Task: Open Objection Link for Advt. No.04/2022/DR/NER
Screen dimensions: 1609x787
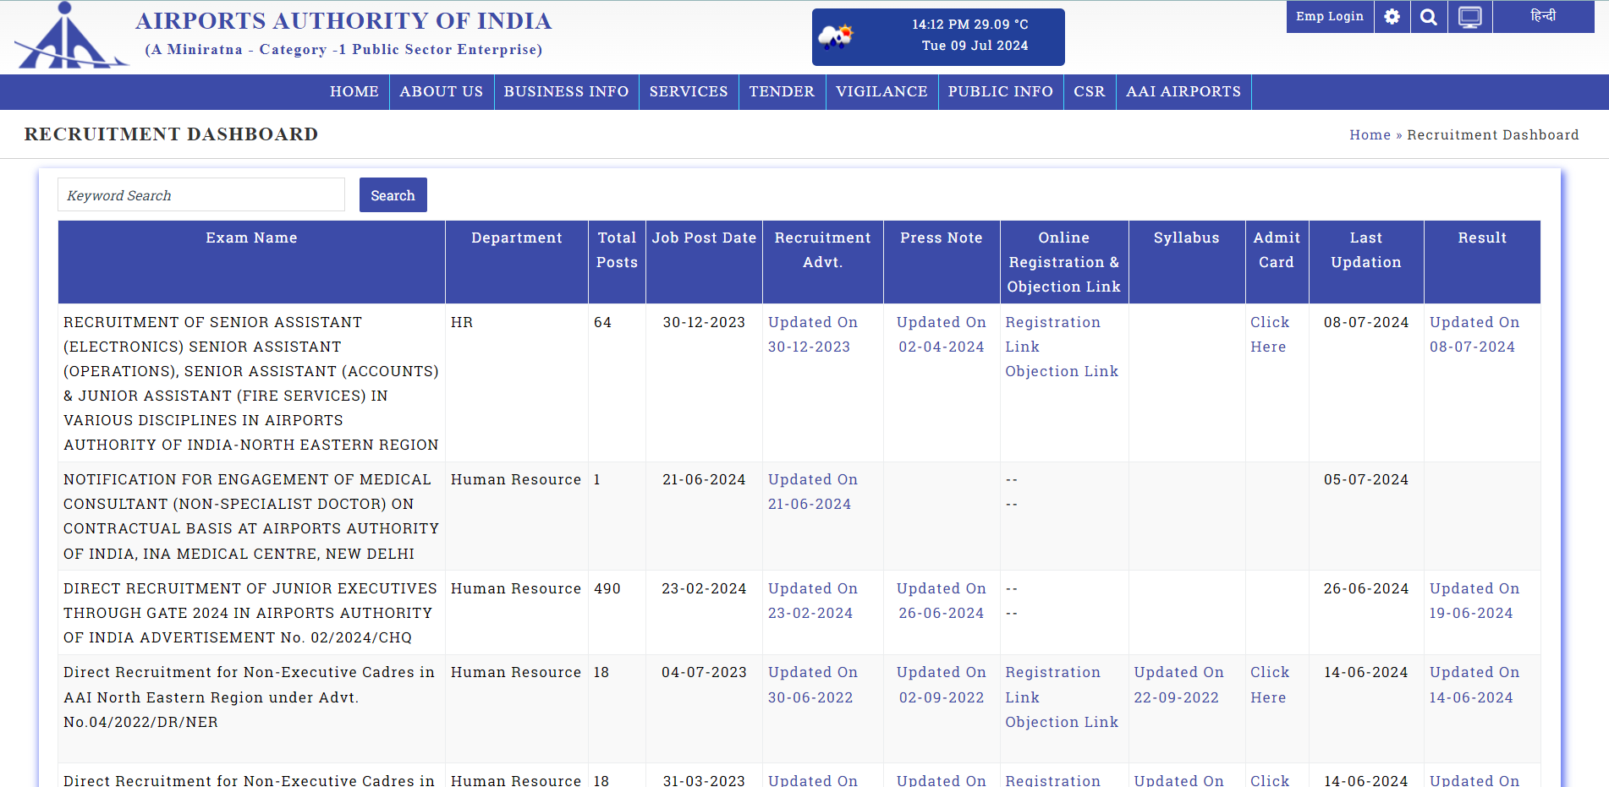Action: pos(1062,723)
